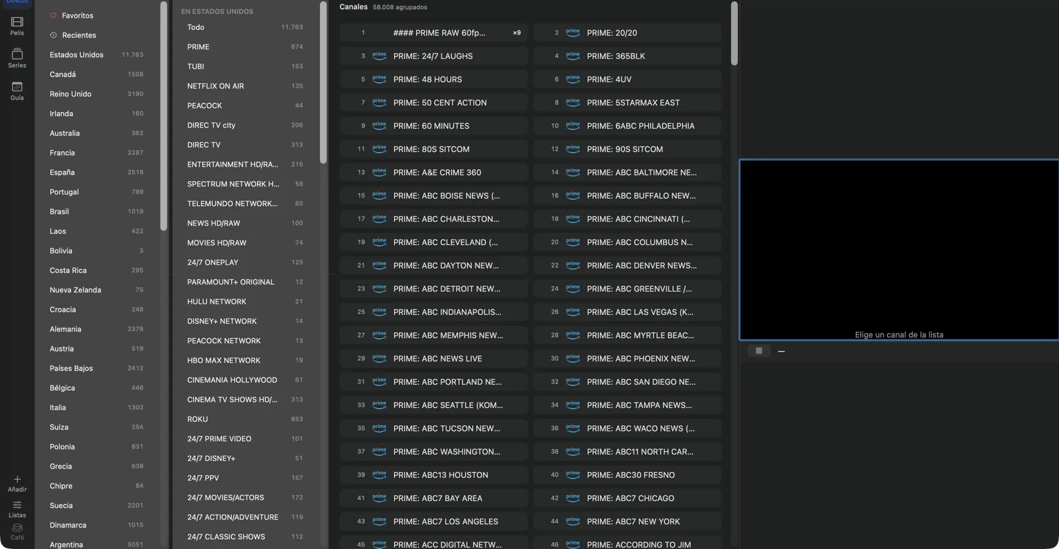This screenshot has width=1059, height=549.
Task: Click prime logo of PRIME: 5STARMAX EAST
Action: (x=573, y=102)
